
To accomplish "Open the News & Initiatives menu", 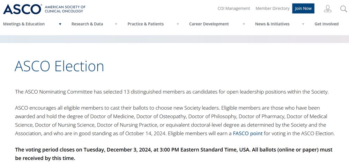I will [272, 24].
